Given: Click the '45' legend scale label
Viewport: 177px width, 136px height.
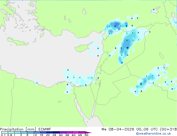Looking at the screenshot, I should coord(80,135).
